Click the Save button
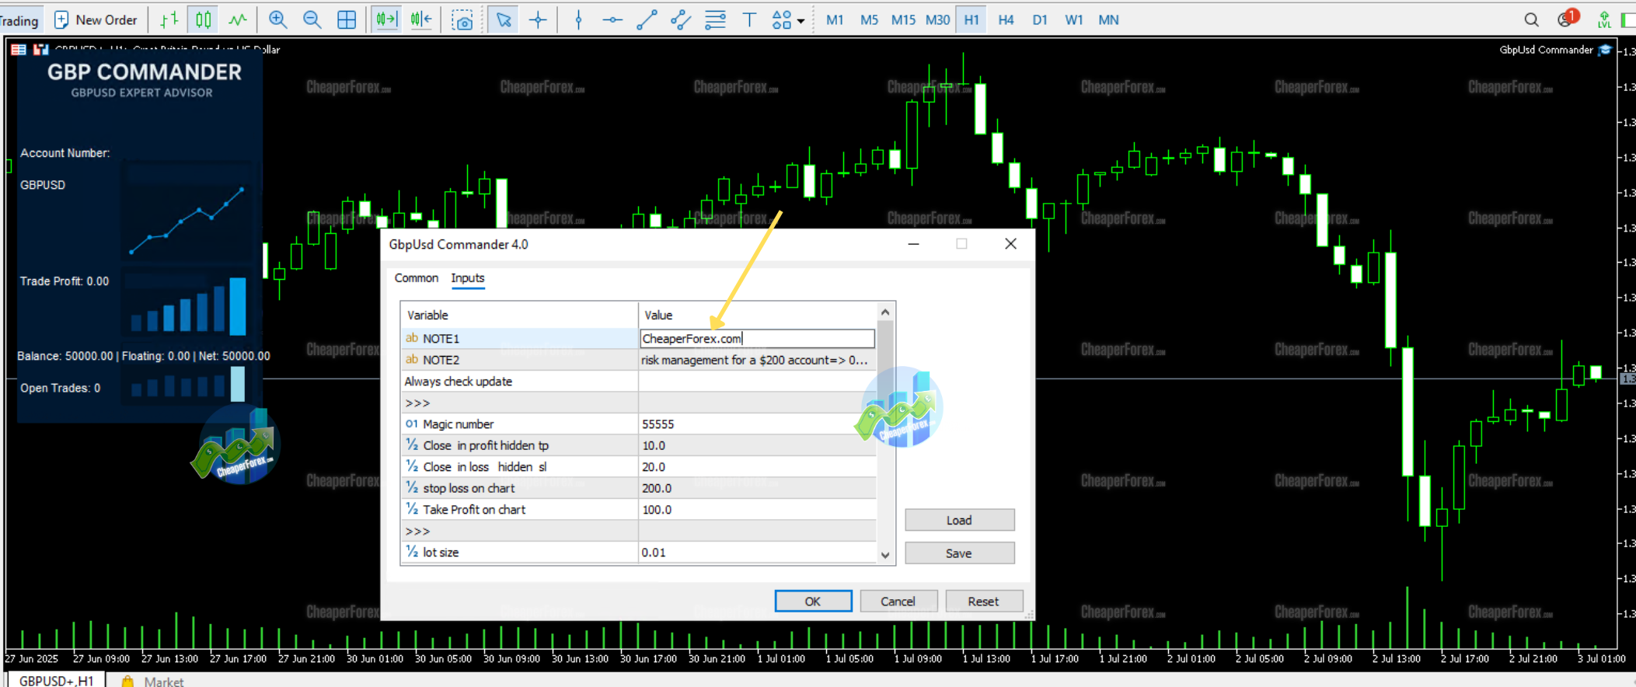 point(959,553)
